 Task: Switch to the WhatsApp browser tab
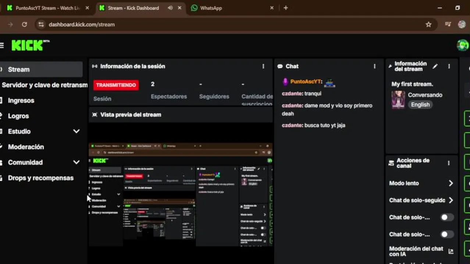point(211,8)
